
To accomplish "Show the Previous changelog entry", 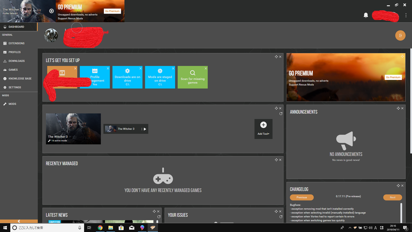I will 302,197.
